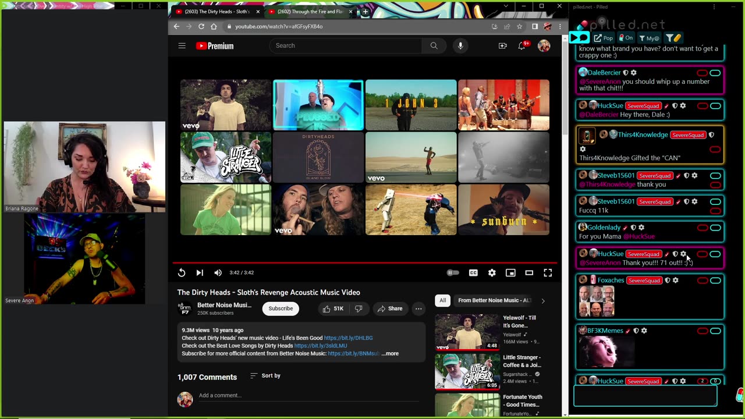
Task: Select the All filter chip
Action: pos(442,300)
